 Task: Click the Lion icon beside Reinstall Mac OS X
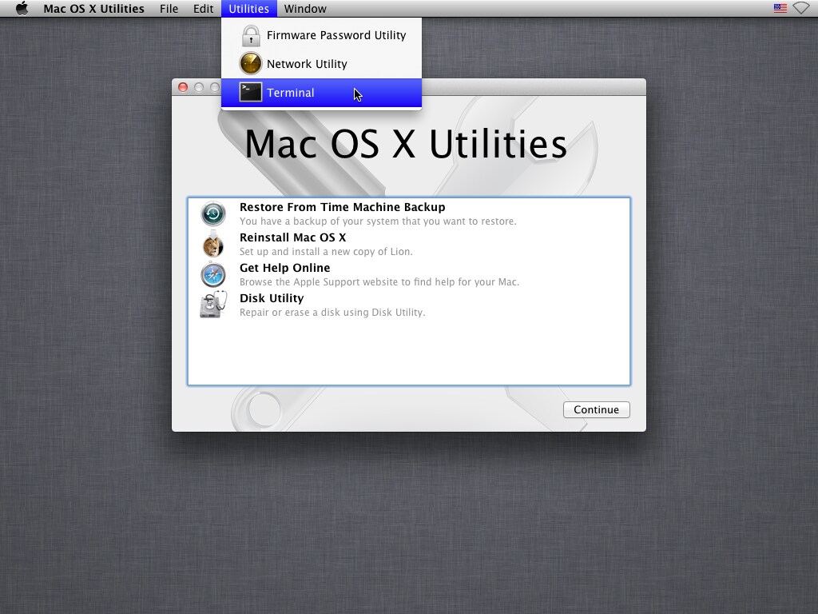click(x=212, y=244)
